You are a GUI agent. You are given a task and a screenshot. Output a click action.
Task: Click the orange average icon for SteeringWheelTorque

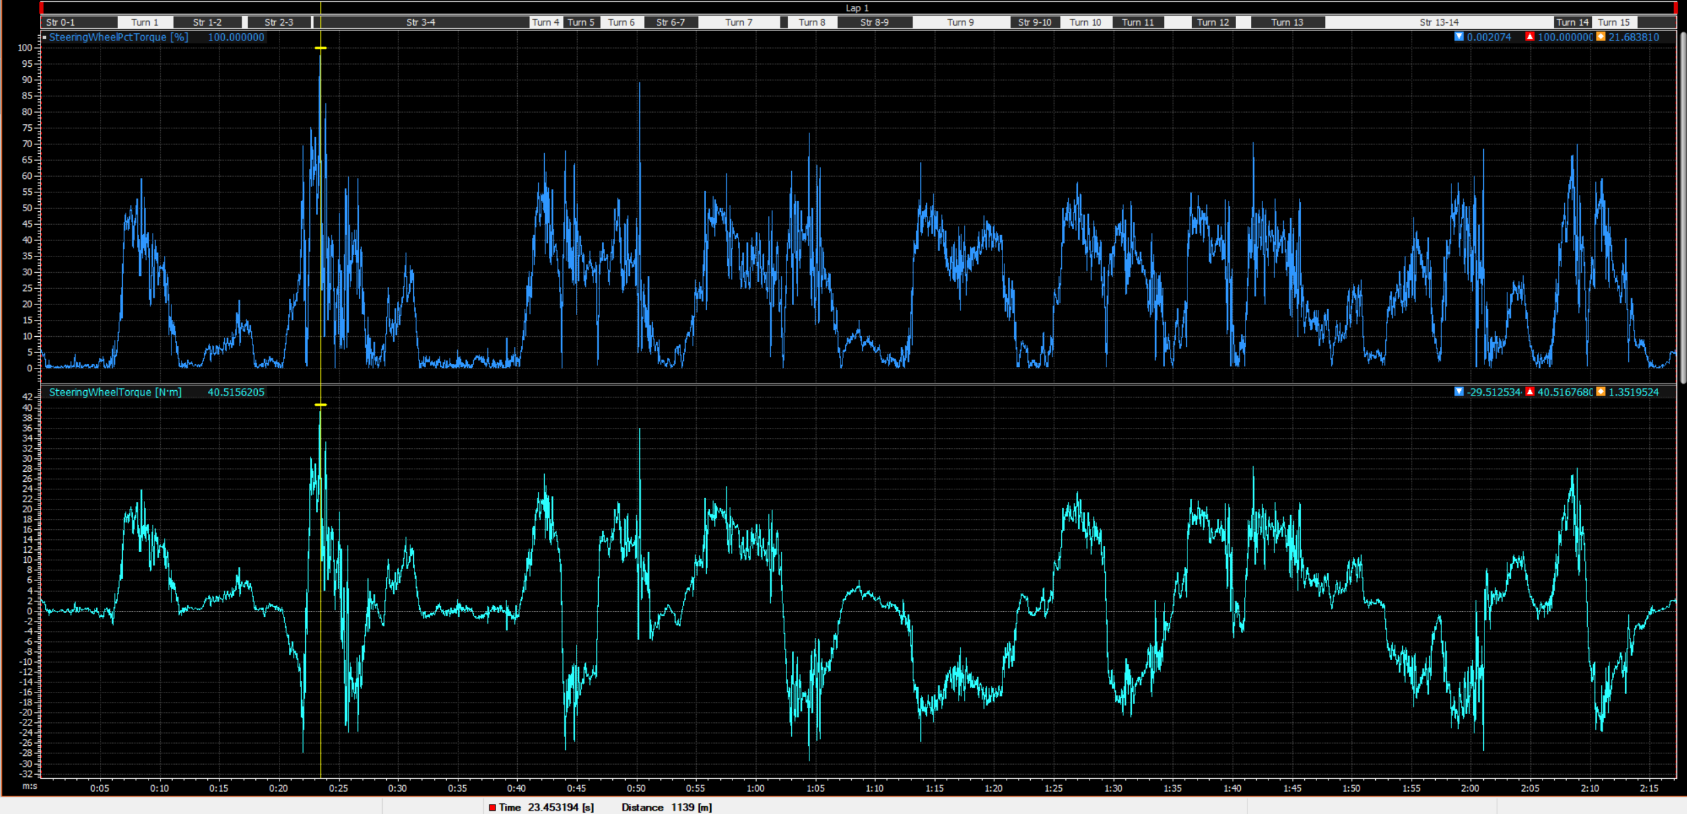(1601, 392)
